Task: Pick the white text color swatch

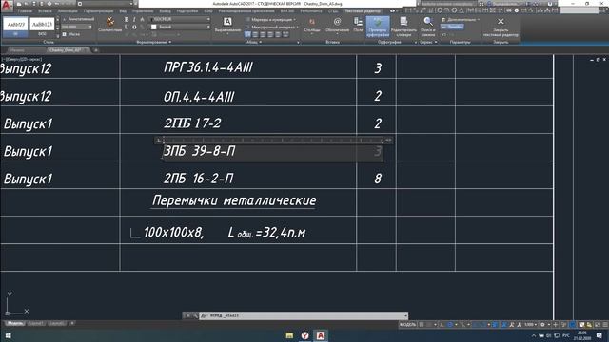Action: click(154, 27)
